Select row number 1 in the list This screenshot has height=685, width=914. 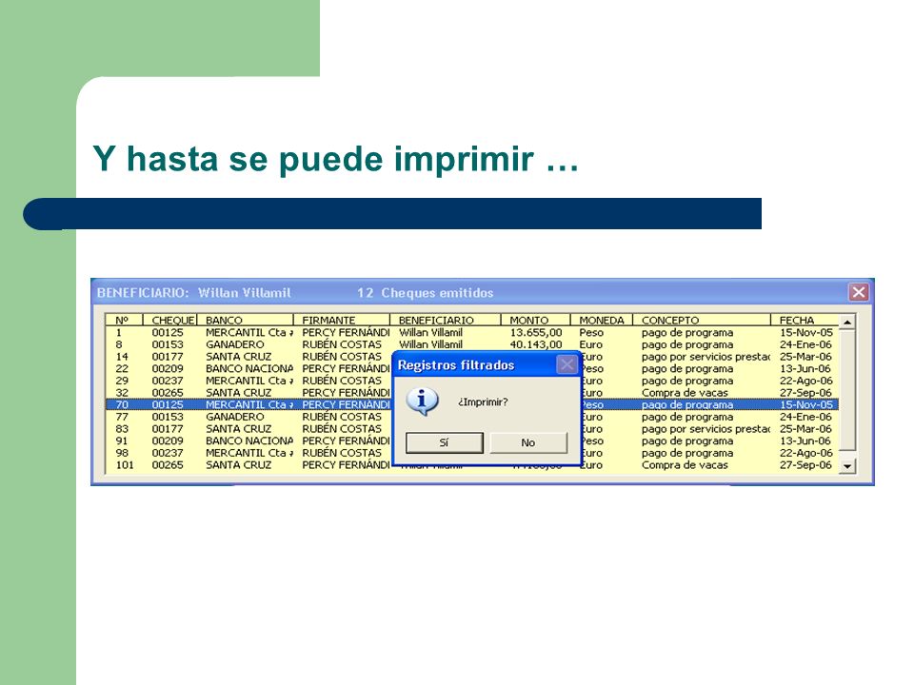tap(471, 333)
